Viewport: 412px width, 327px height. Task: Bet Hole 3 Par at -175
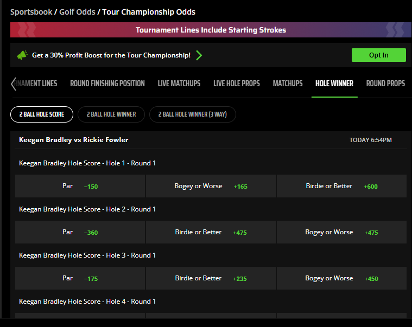point(80,278)
